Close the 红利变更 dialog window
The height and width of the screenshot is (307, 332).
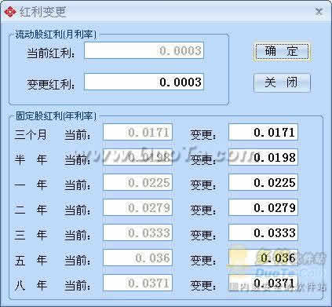pos(319,12)
